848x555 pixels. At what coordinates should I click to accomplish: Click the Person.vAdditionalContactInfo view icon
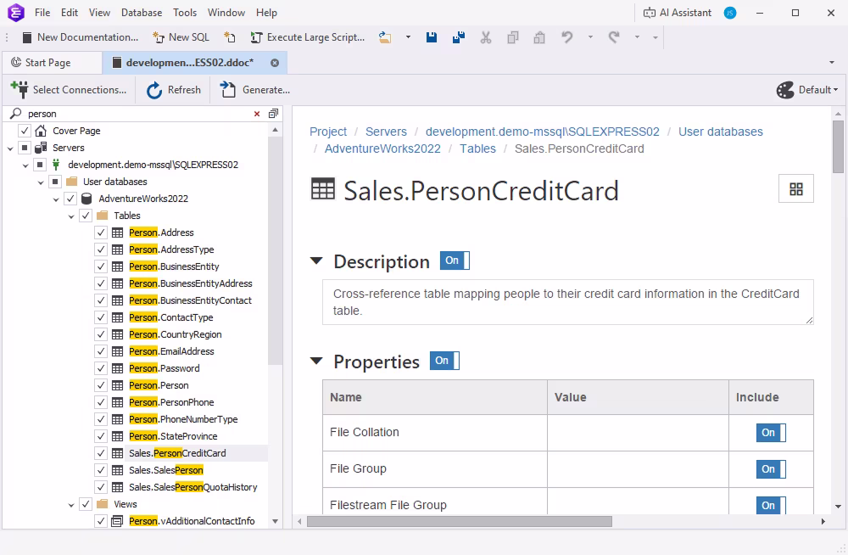coord(117,521)
